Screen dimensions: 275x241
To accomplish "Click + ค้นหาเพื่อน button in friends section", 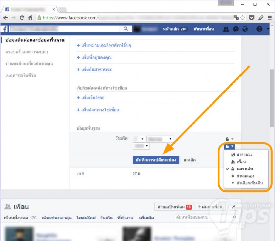I will [x=210, y=207].
